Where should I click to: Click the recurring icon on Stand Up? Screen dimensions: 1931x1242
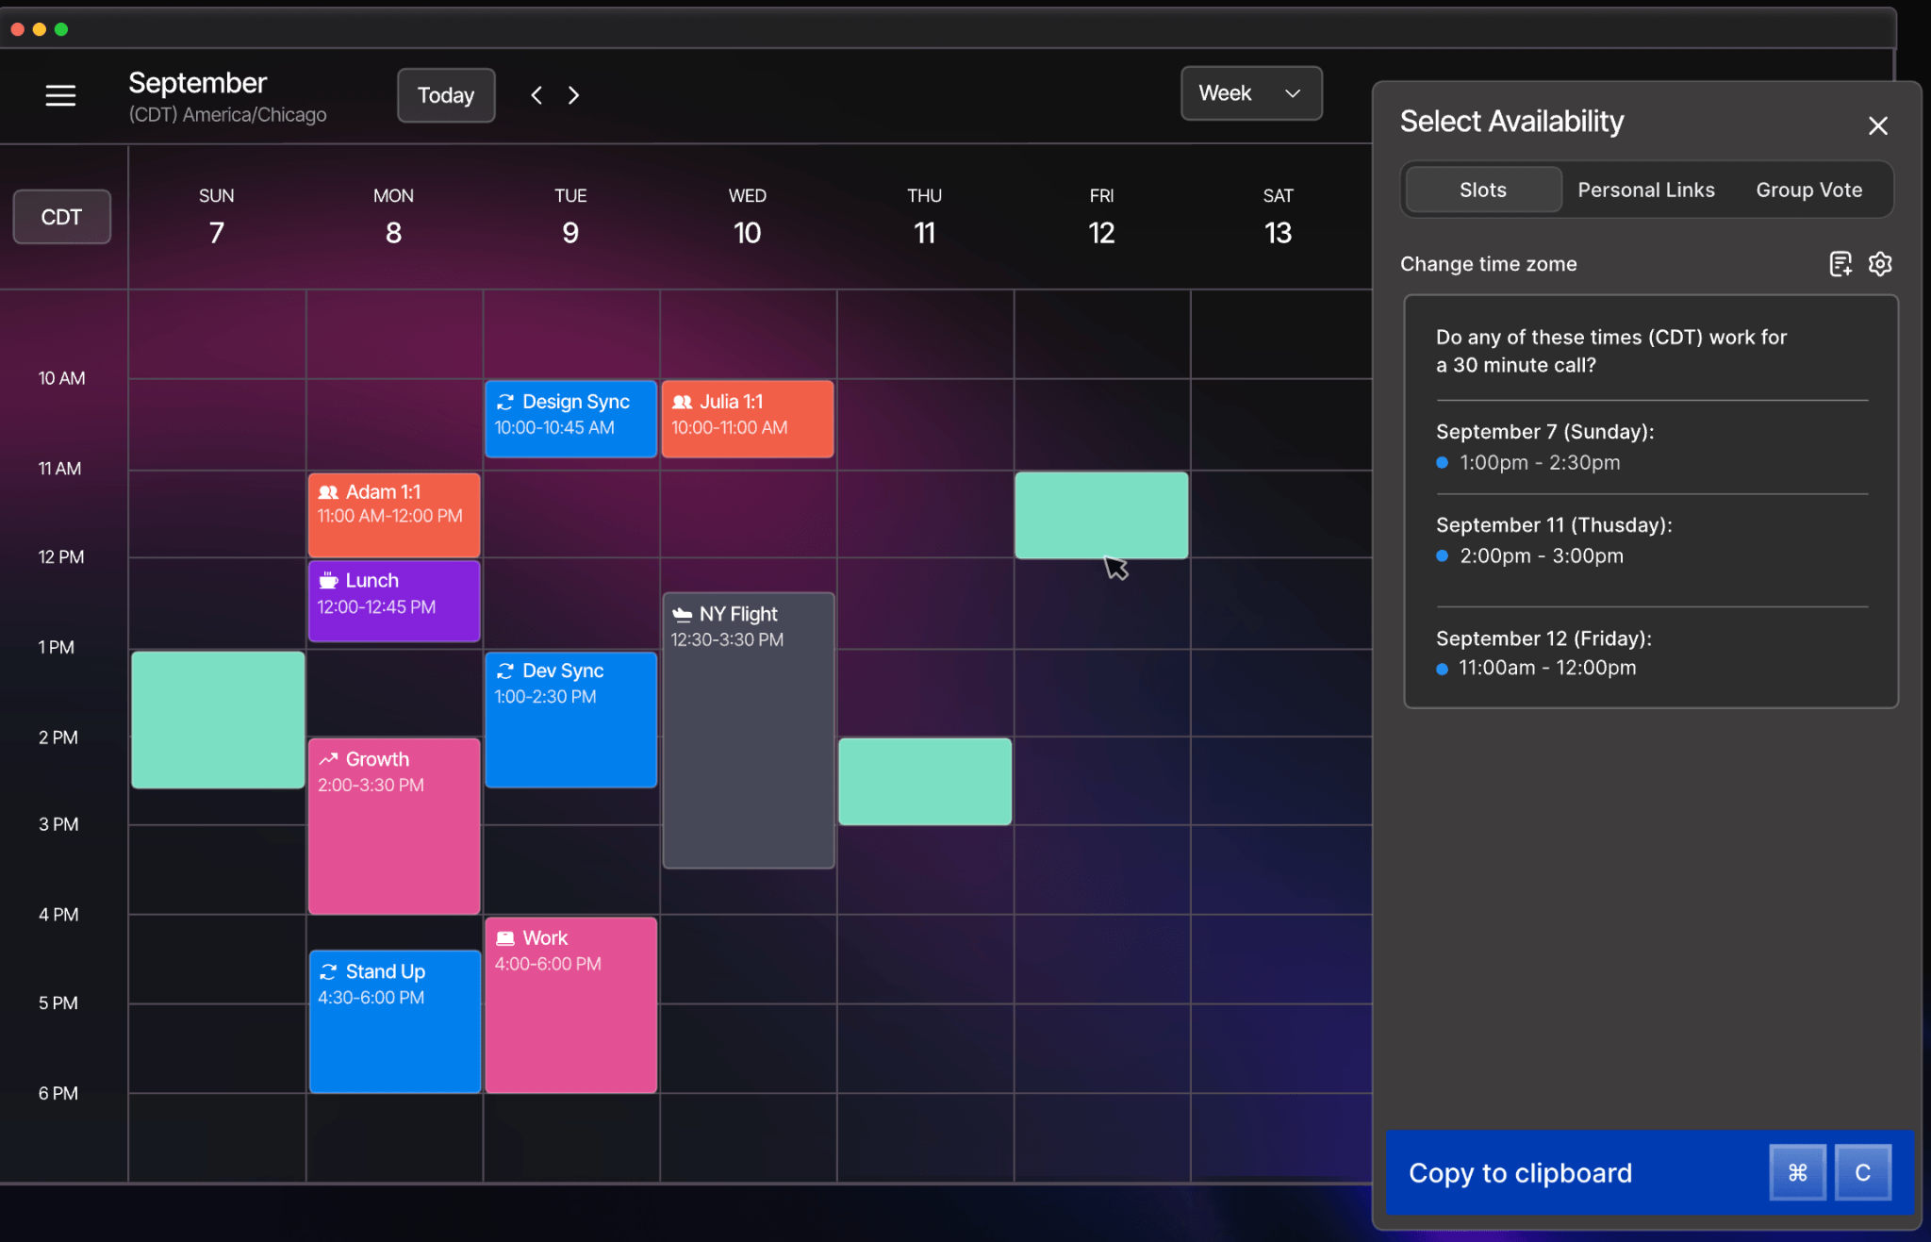(x=328, y=971)
